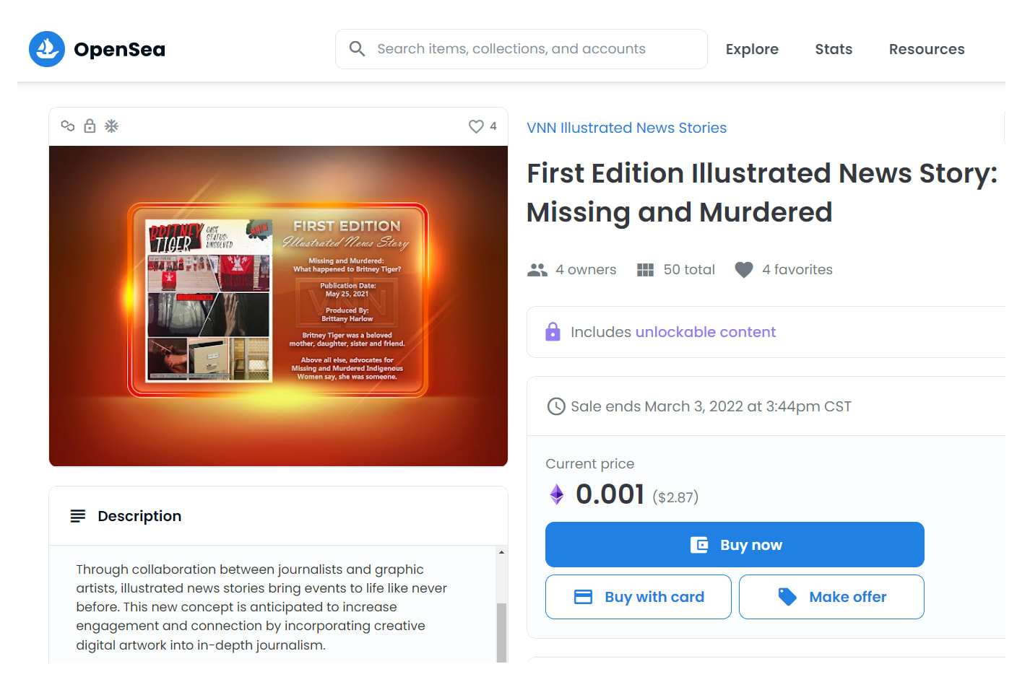Click the padlock icon above the artwork

coord(90,126)
